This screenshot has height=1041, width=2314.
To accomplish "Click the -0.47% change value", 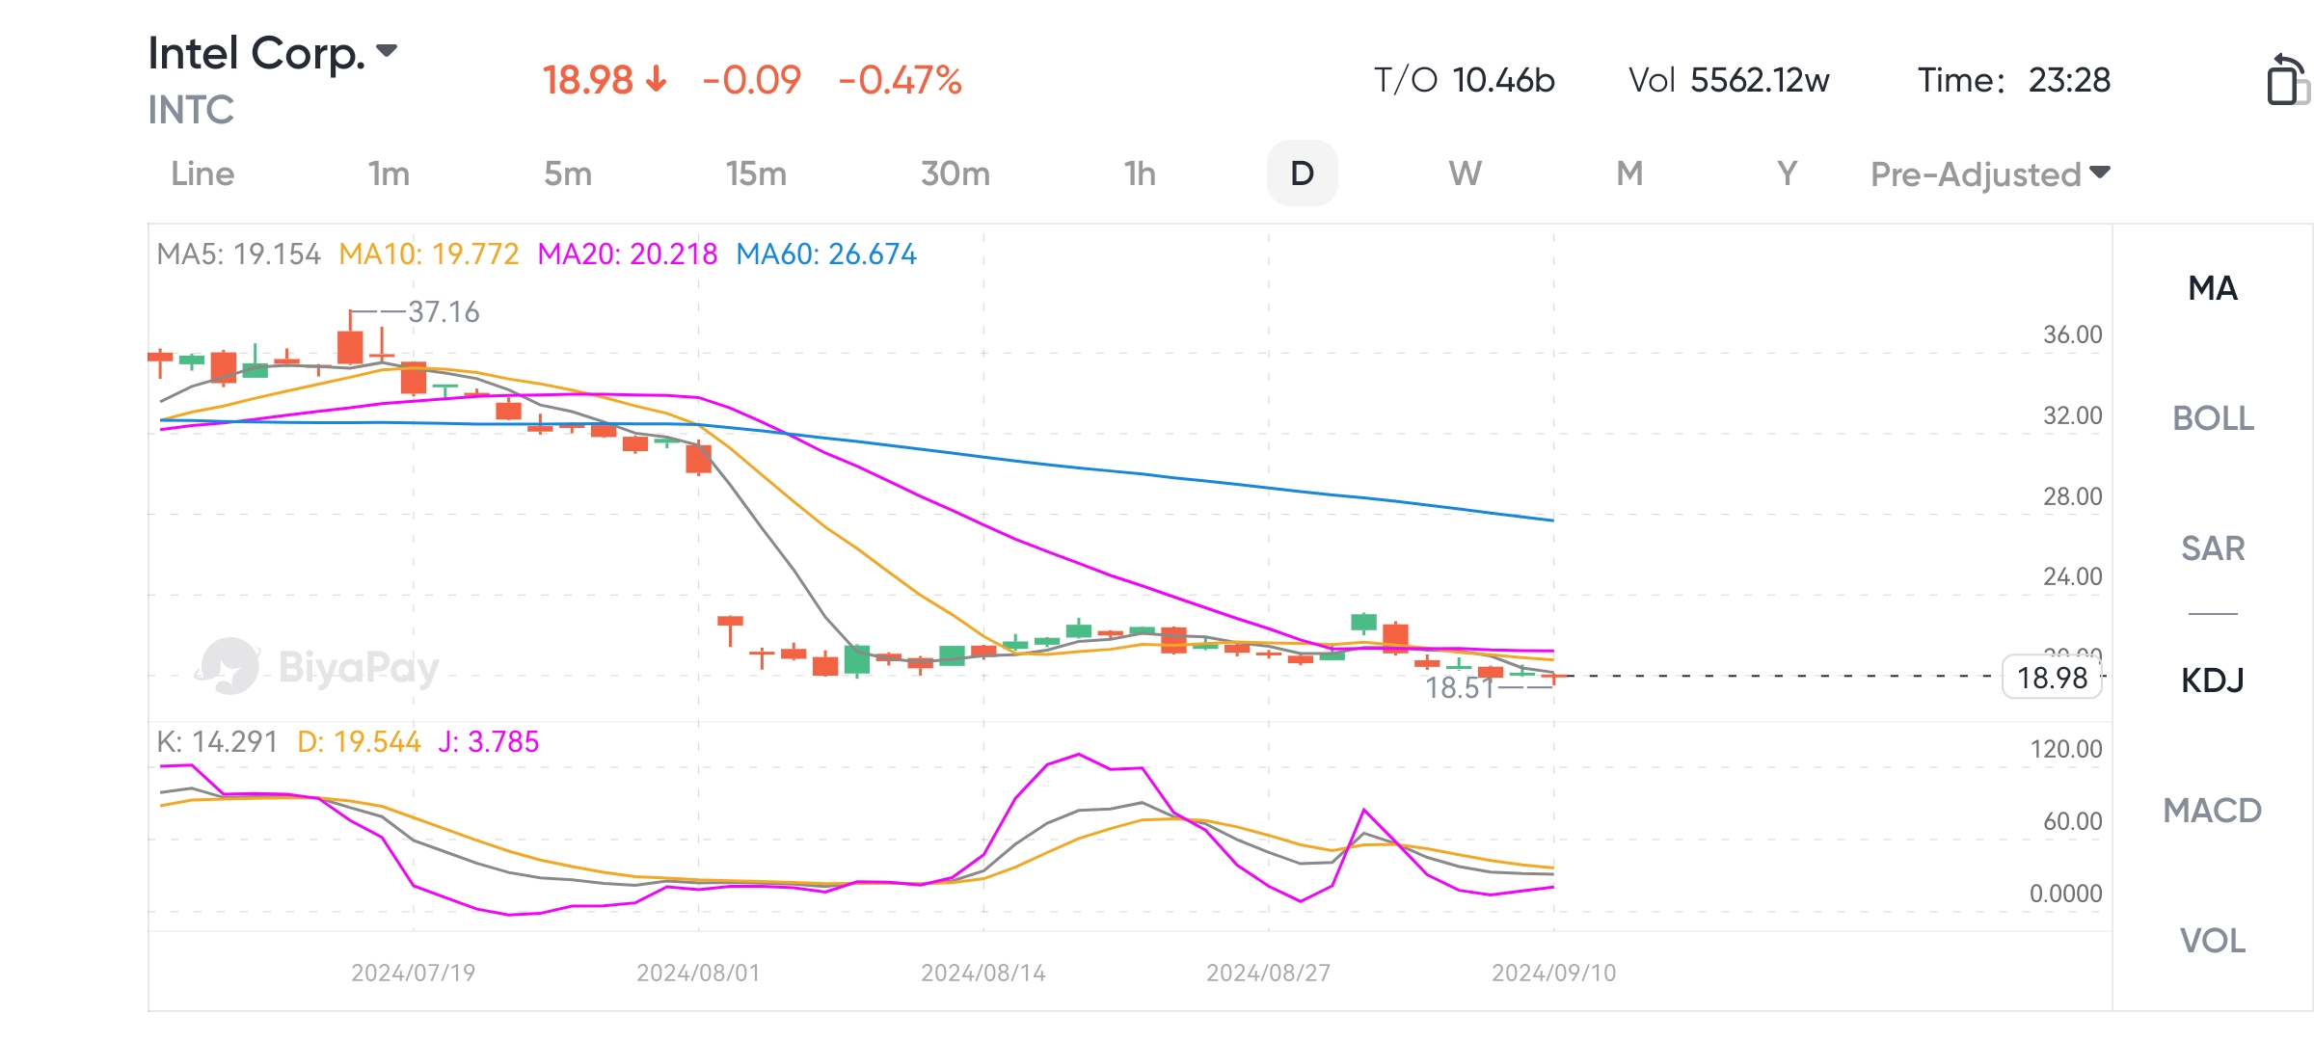I will point(900,80).
